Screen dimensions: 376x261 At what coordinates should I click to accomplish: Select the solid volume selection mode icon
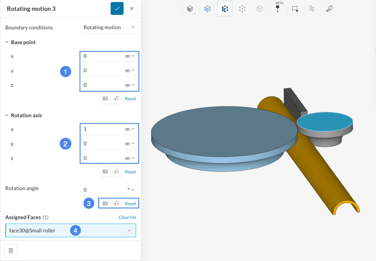(x=190, y=9)
